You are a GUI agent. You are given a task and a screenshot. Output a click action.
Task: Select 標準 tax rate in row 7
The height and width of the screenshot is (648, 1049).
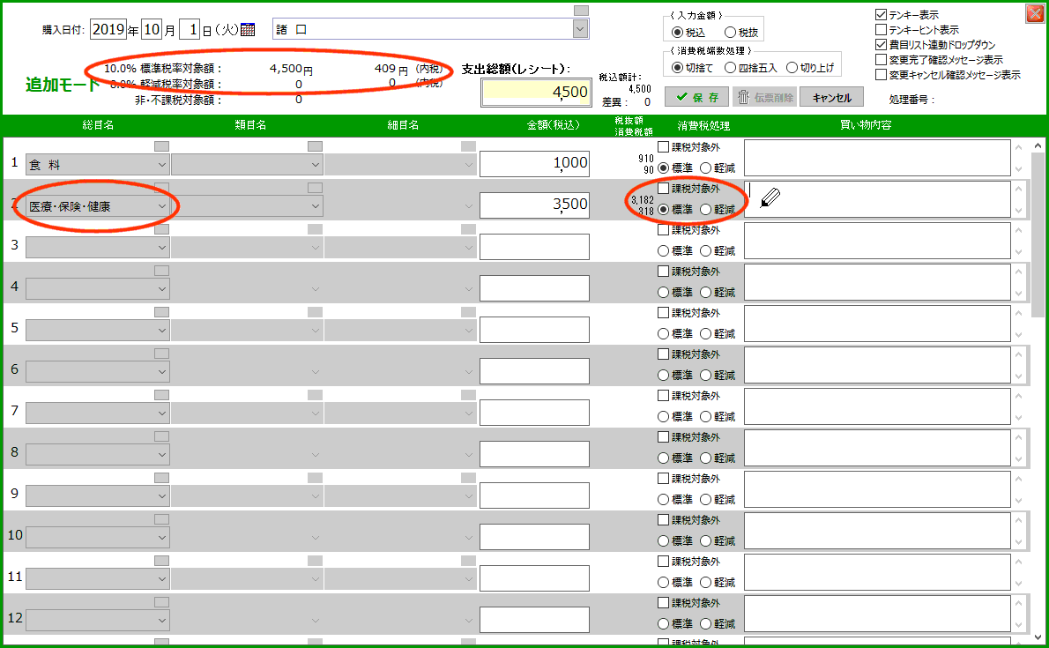point(663,416)
